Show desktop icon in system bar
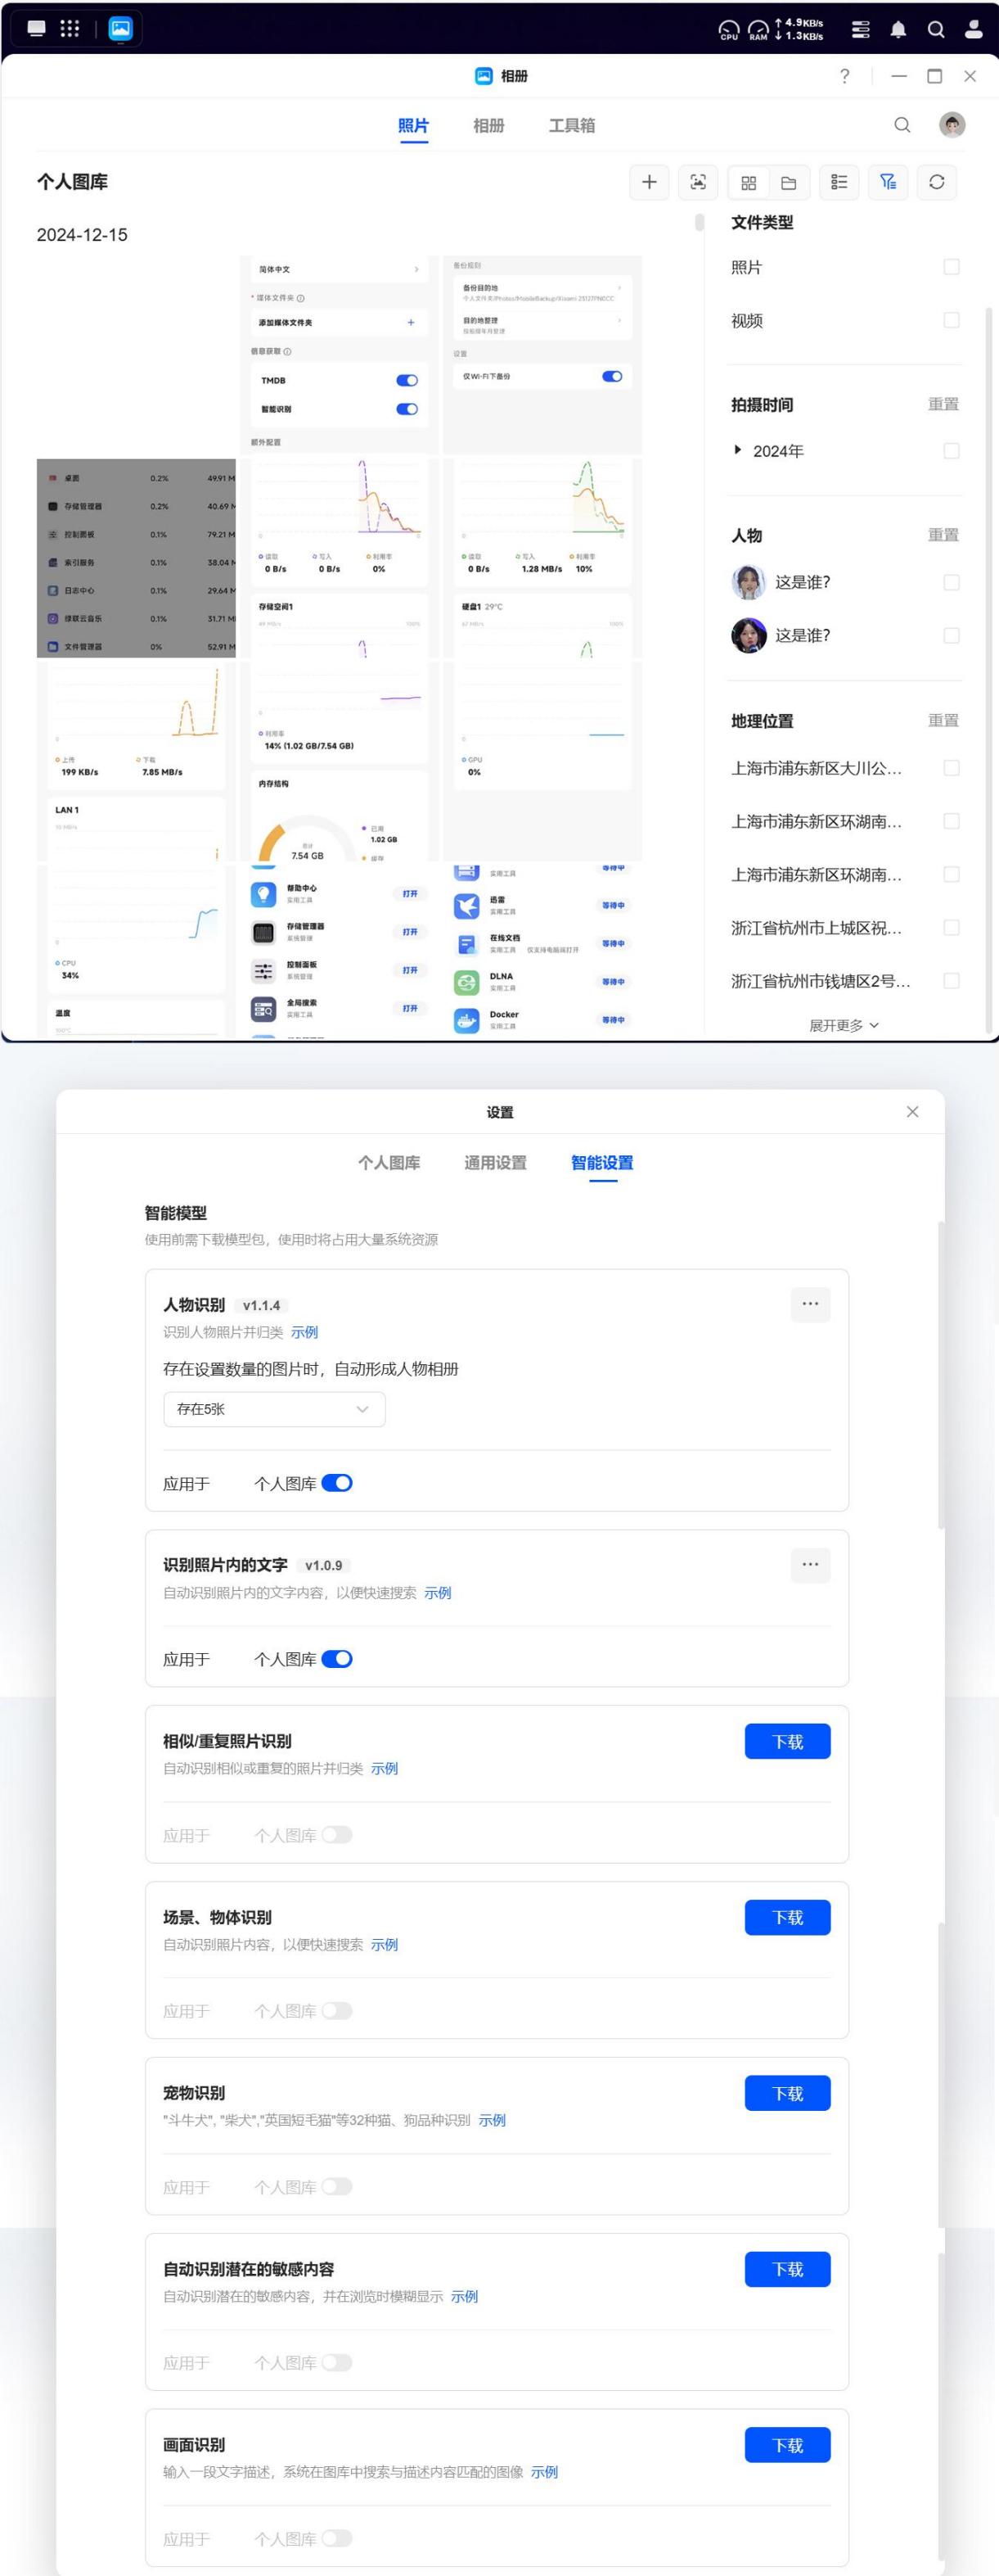The image size is (999, 2576). [x=37, y=28]
